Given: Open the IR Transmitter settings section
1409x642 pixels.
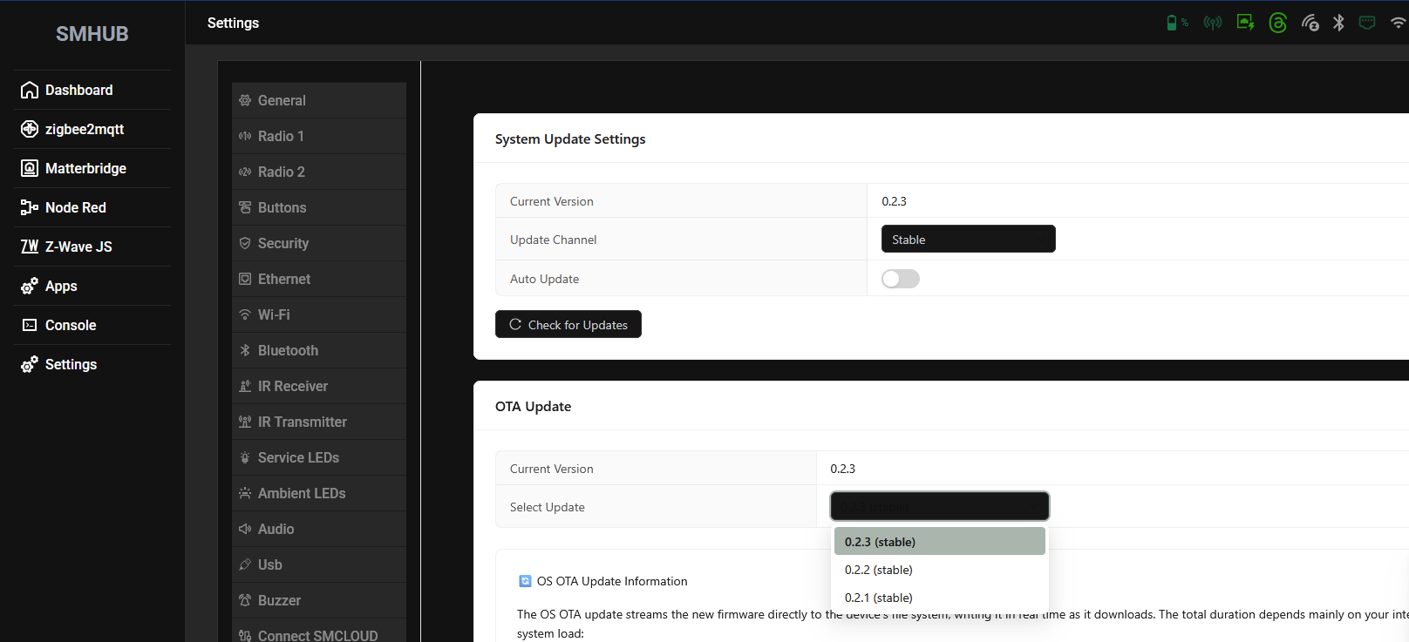Looking at the screenshot, I should (302, 422).
